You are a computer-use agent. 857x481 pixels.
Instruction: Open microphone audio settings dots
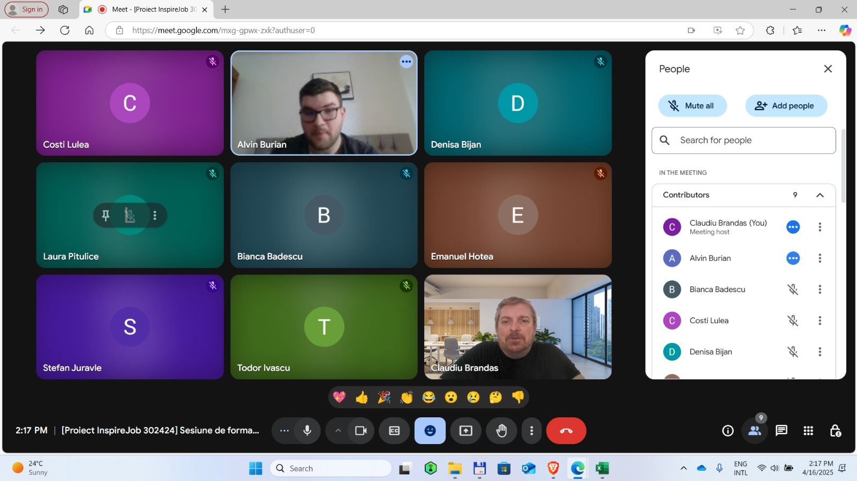tap(284, 431)
